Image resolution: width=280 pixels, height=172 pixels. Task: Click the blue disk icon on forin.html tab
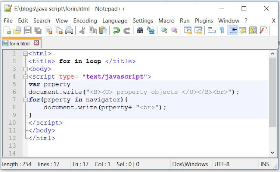click(5, 43)
